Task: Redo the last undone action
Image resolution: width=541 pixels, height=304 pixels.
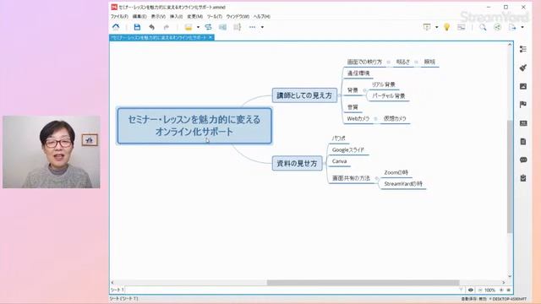Action: tap(167, 27)
